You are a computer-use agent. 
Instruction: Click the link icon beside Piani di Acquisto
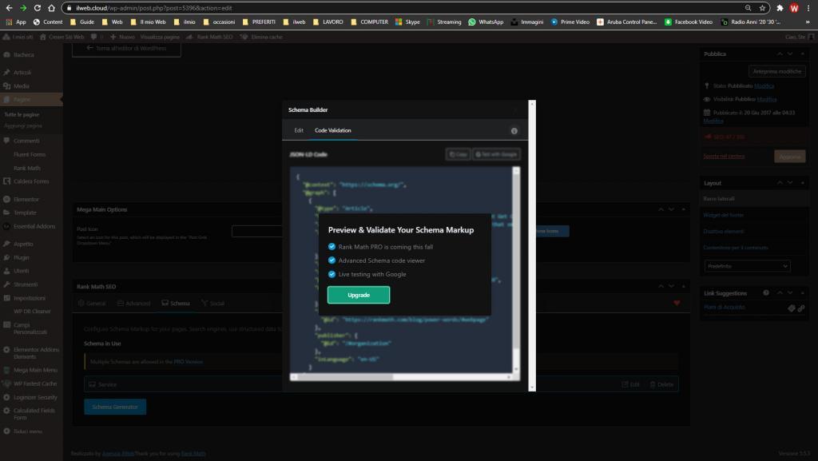(x=800, y=308)
